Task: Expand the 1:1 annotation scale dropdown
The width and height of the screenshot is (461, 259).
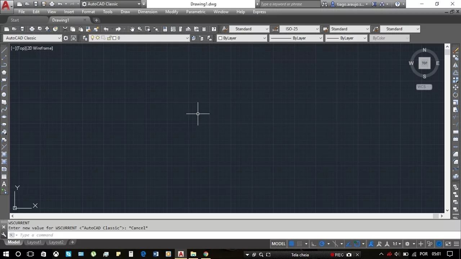Action: (x=397, y=244)
